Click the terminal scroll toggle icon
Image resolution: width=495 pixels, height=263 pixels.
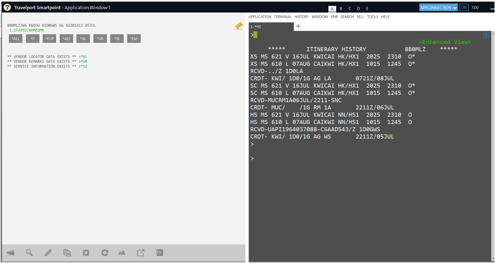(x=486, y=35)
